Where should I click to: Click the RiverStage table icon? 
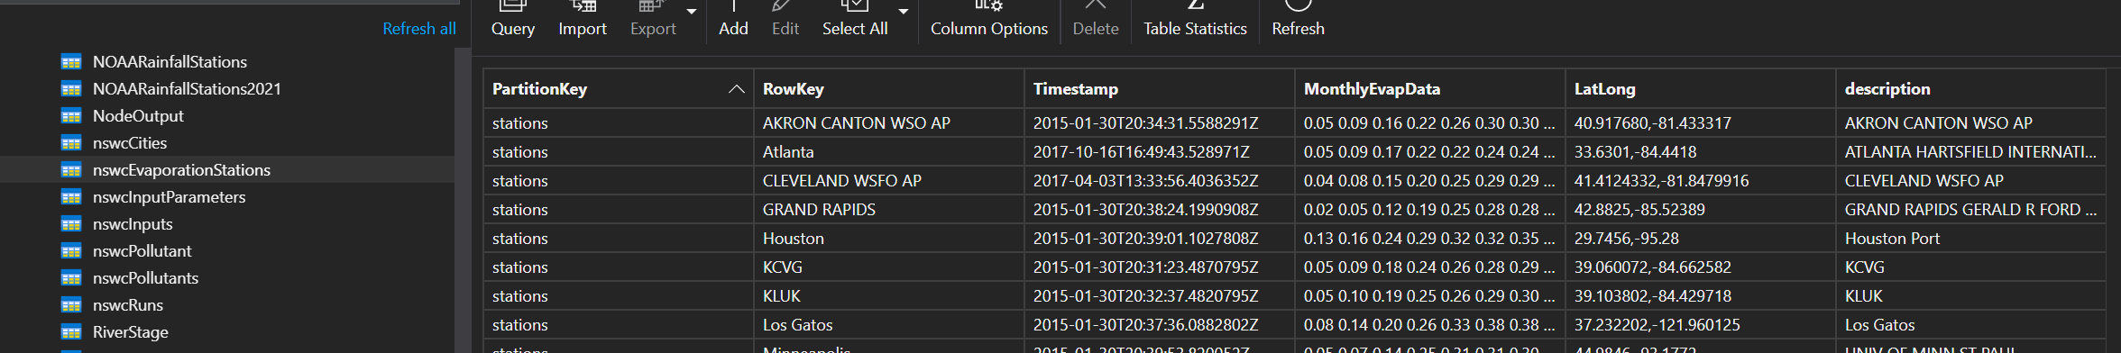tap(71, 332)
